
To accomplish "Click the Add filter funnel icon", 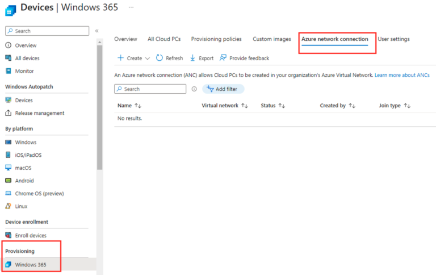I will click(210, 89).
